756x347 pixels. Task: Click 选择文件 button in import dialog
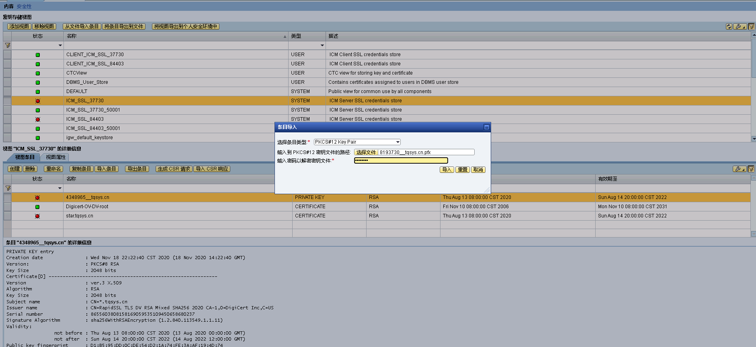(x=366, y=152)
